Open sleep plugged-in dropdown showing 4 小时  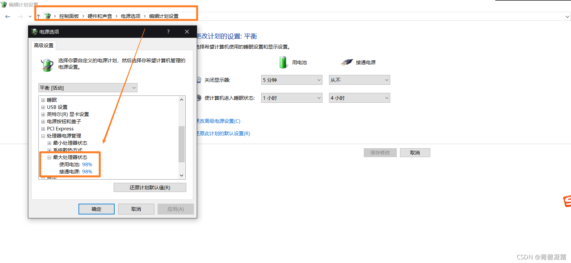359,98
